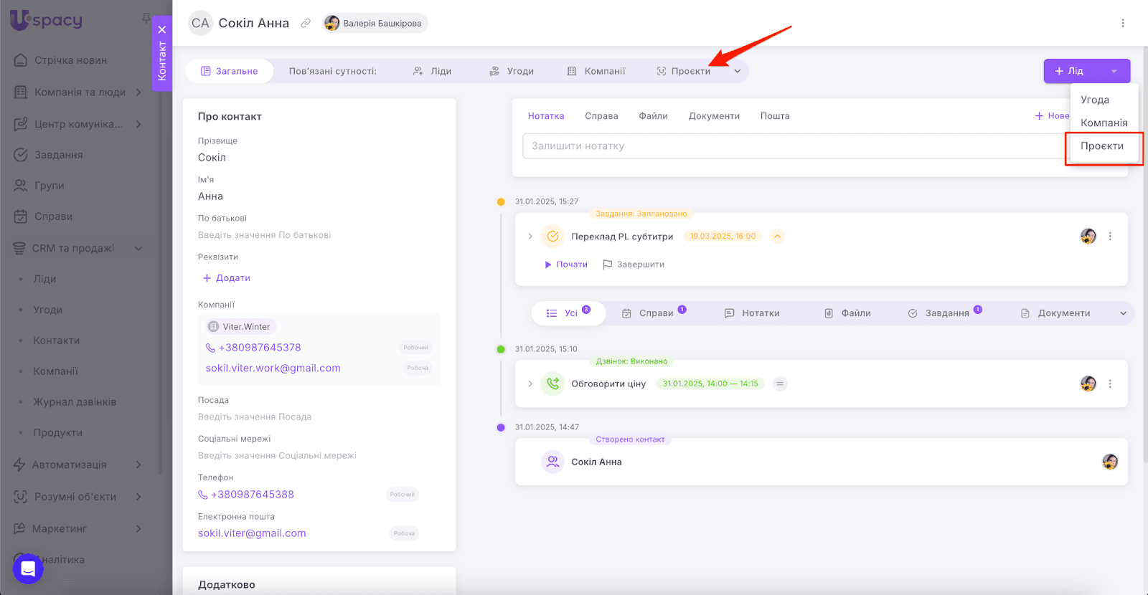The height and width of the screenshot is (595, 1148).
Task: Switch to the Загальне tab
Action: 229,71
